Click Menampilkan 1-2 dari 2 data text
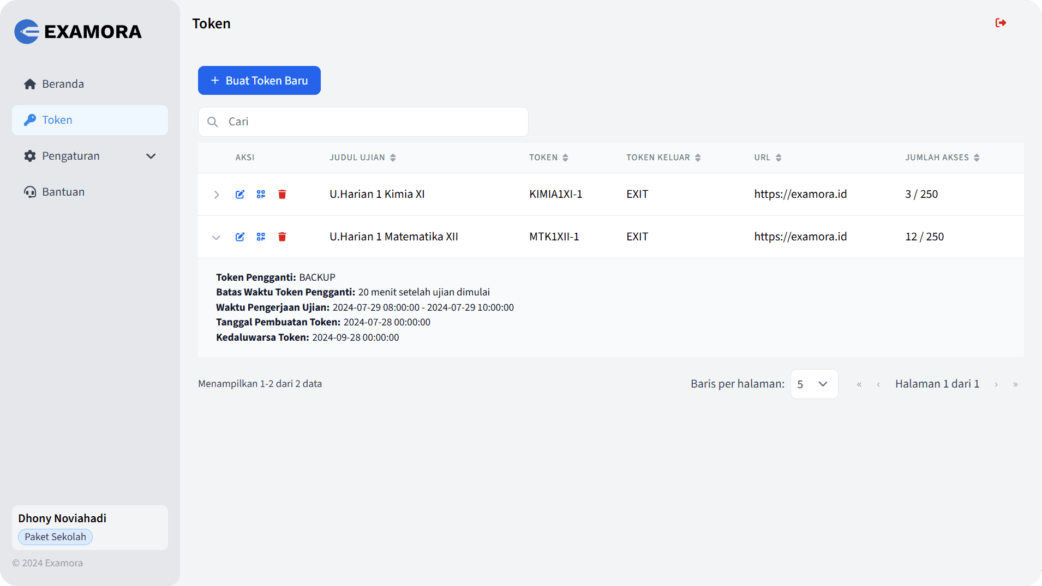Screen dimensions: 1042x586 [260, 384]
